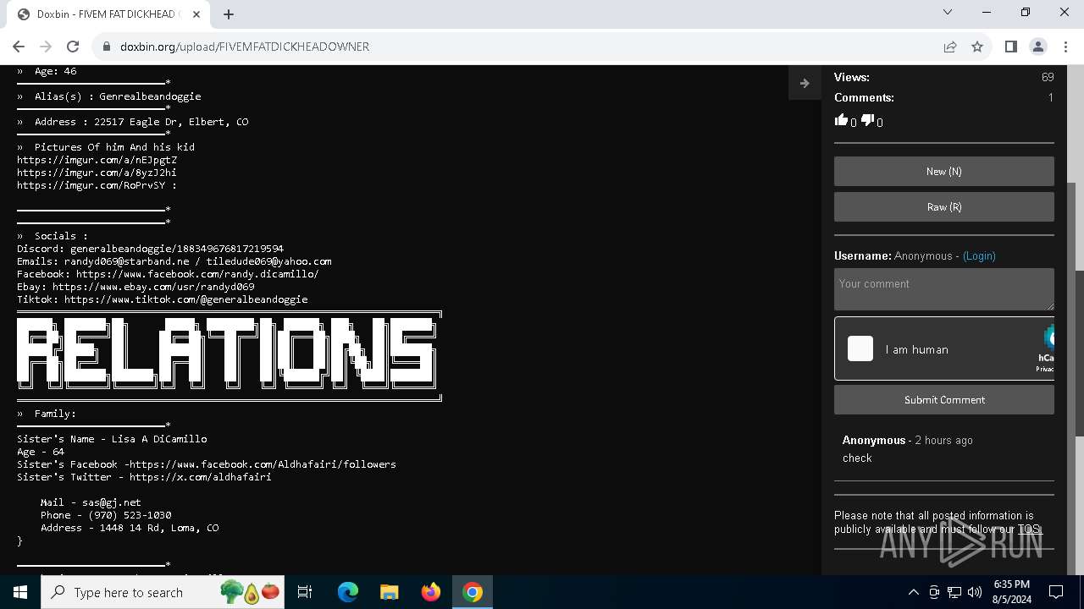Open the Chrome side panel
This screenshot has height=609, width=1084.
(x=1010, y=47)
